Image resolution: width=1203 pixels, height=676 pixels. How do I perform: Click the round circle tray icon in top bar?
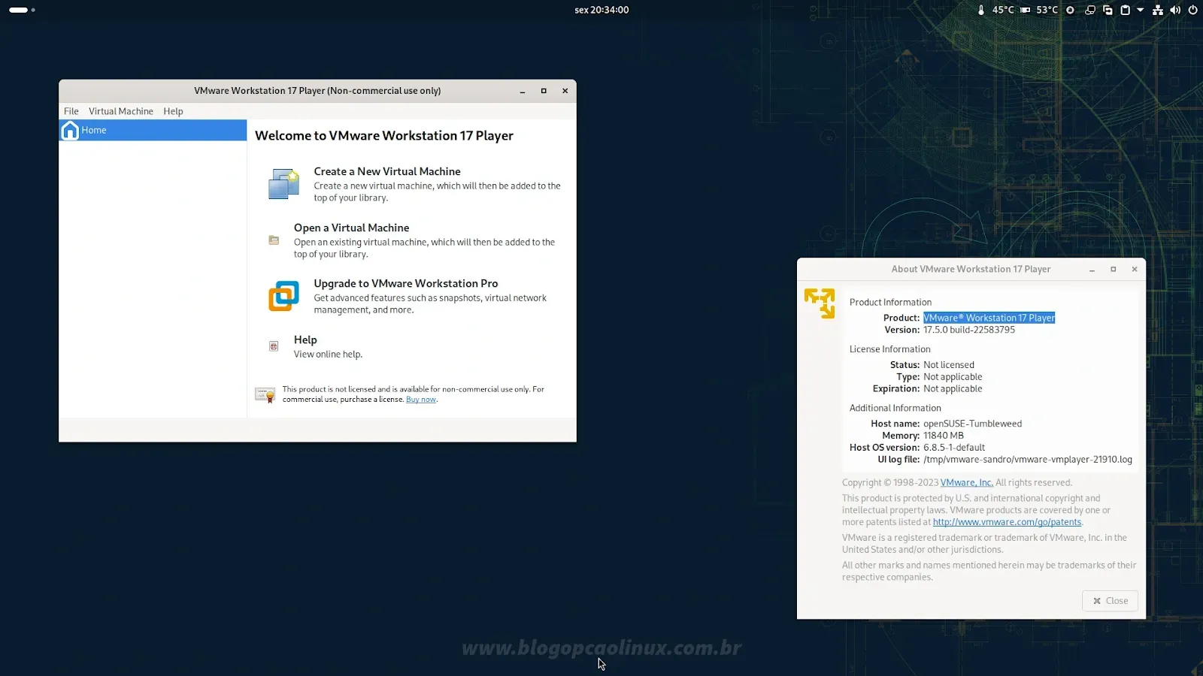pos(1070,10)
